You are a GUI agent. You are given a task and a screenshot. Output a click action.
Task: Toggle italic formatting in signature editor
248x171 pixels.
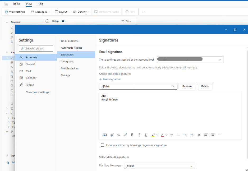pos(139,135)
